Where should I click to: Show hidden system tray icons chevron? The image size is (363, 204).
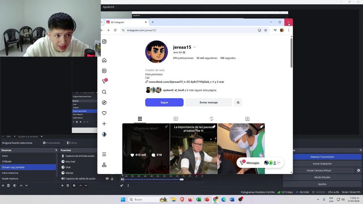pyautogui.click(x=318, y=199)
